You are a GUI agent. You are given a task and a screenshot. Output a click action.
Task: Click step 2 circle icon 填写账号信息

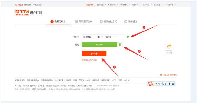77,22
